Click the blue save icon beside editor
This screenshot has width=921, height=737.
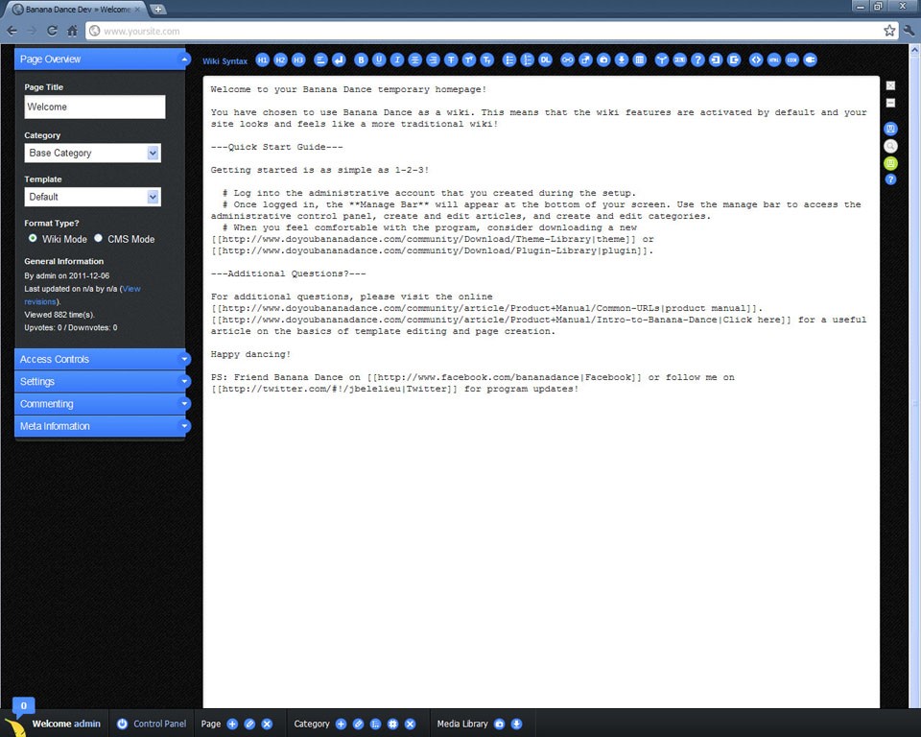(x=890, y=129)
